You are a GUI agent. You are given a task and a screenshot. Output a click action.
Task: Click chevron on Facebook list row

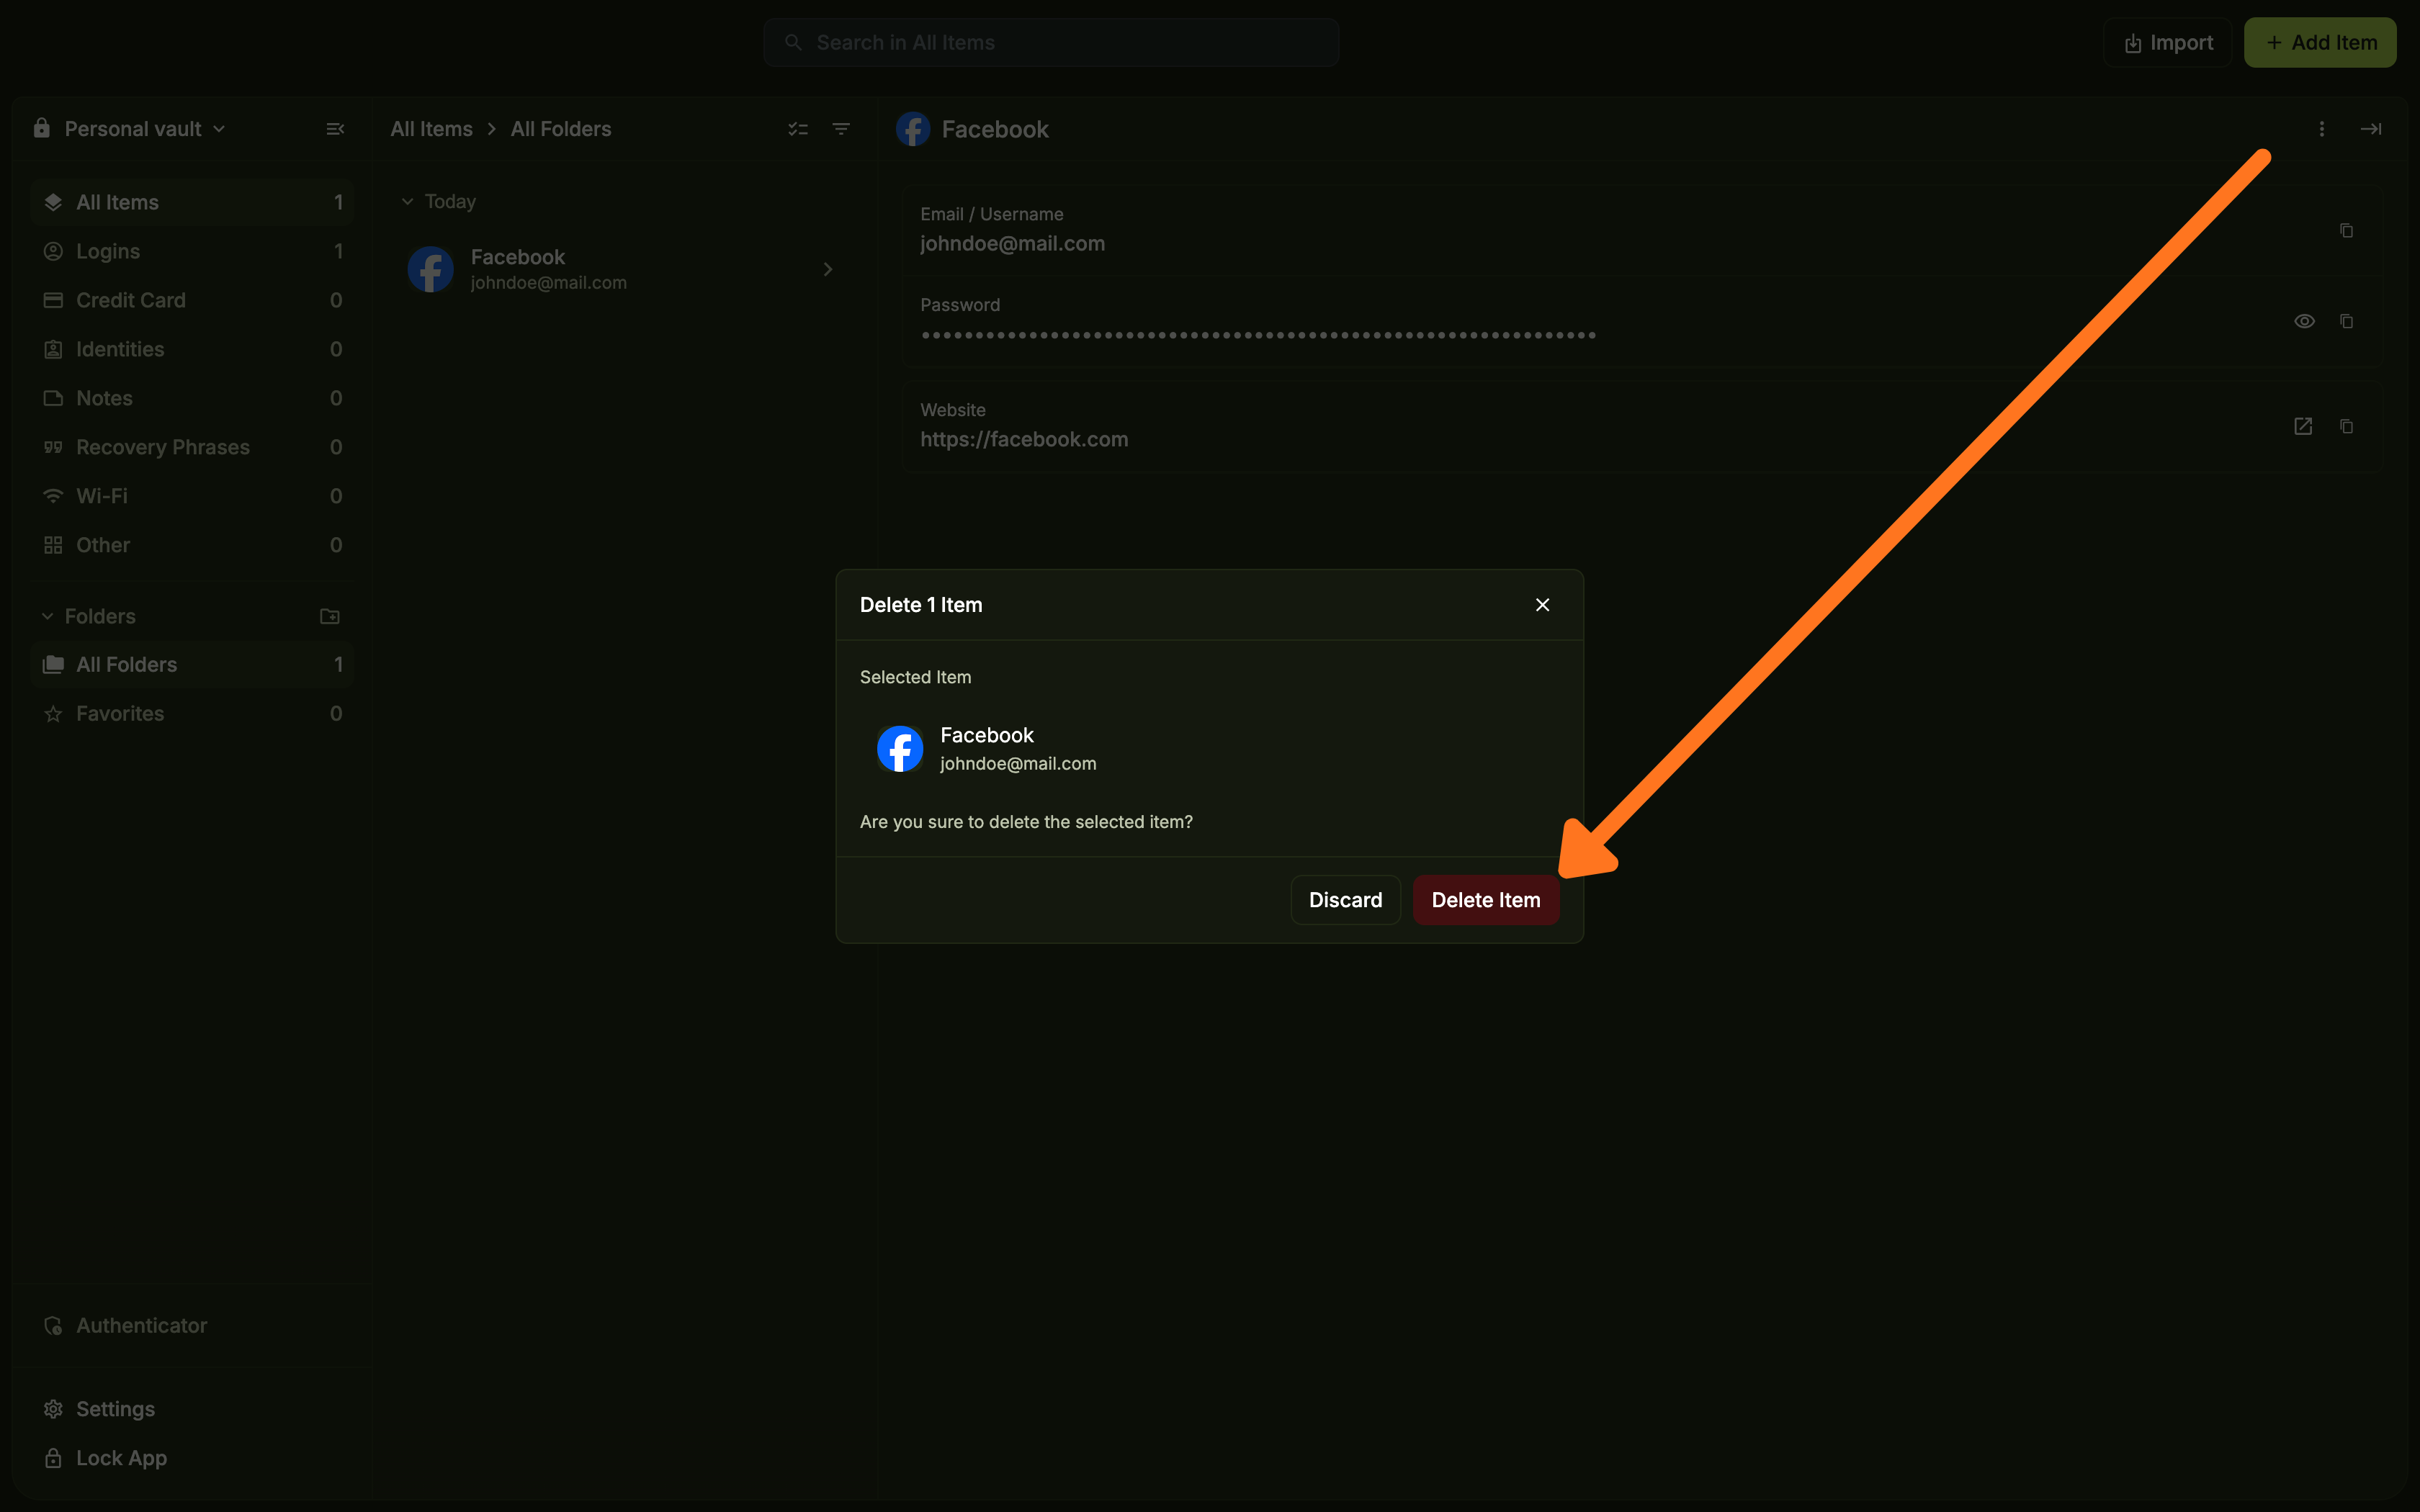point(827,269)
